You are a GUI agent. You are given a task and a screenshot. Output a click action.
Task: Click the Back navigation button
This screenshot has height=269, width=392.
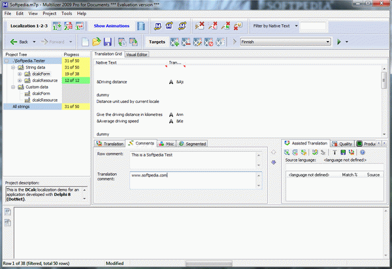[19, 42]
